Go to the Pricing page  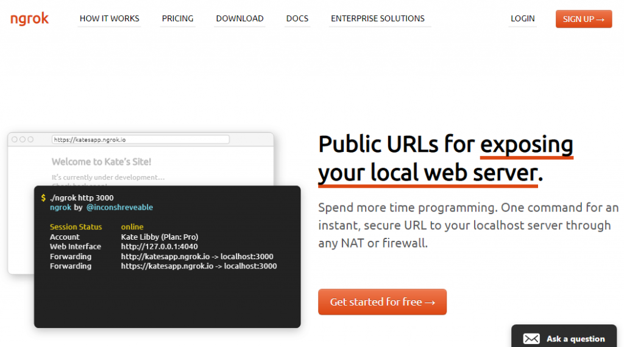pos(177,19)
